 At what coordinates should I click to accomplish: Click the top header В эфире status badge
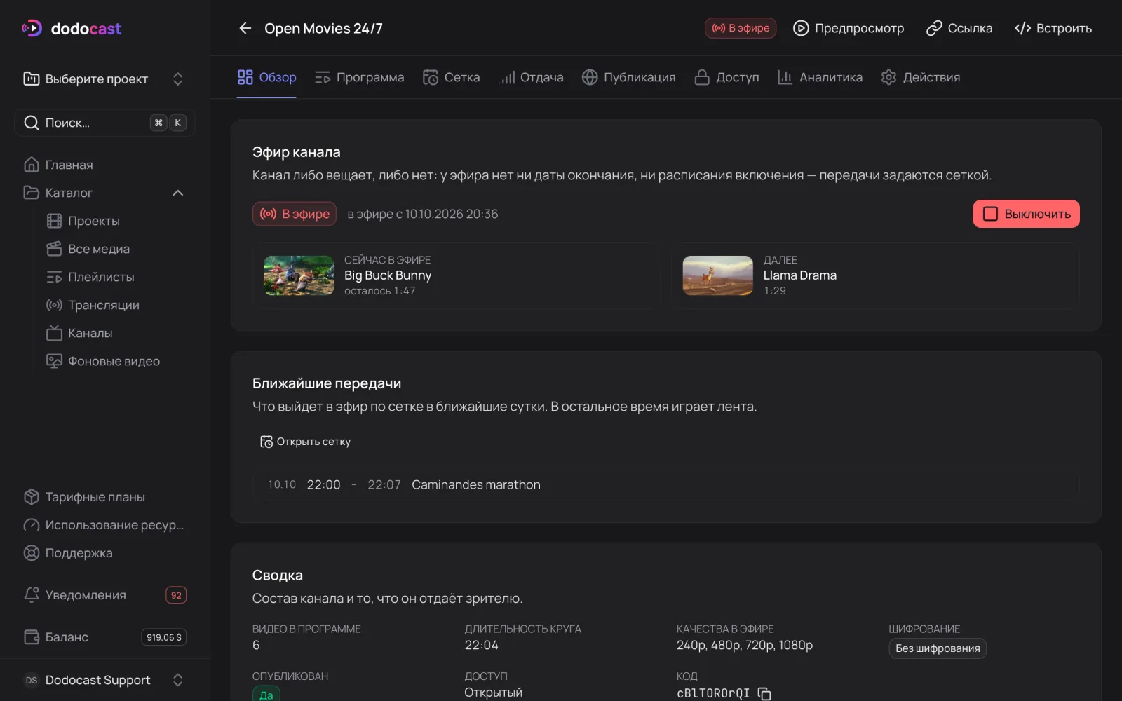coord(741,28)
